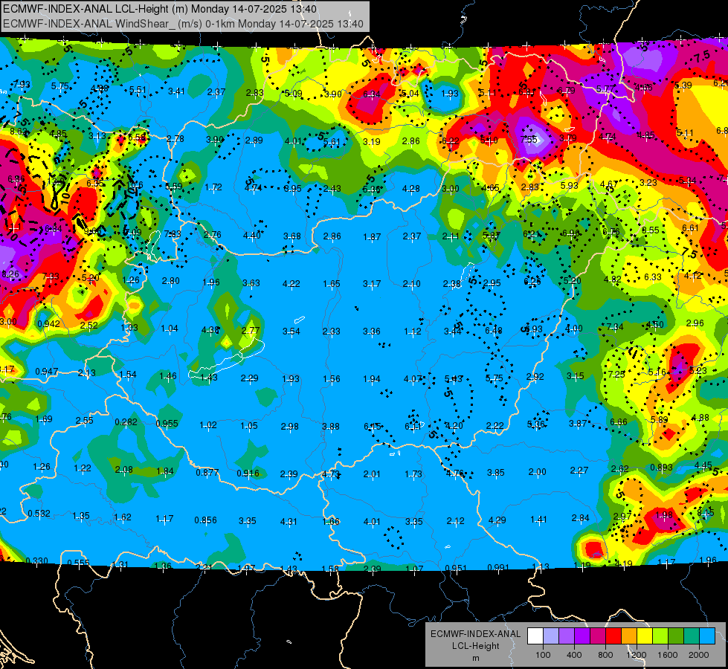Click the legend label 2000
This screenshot has height=669, width=728.
coord(699,655)
